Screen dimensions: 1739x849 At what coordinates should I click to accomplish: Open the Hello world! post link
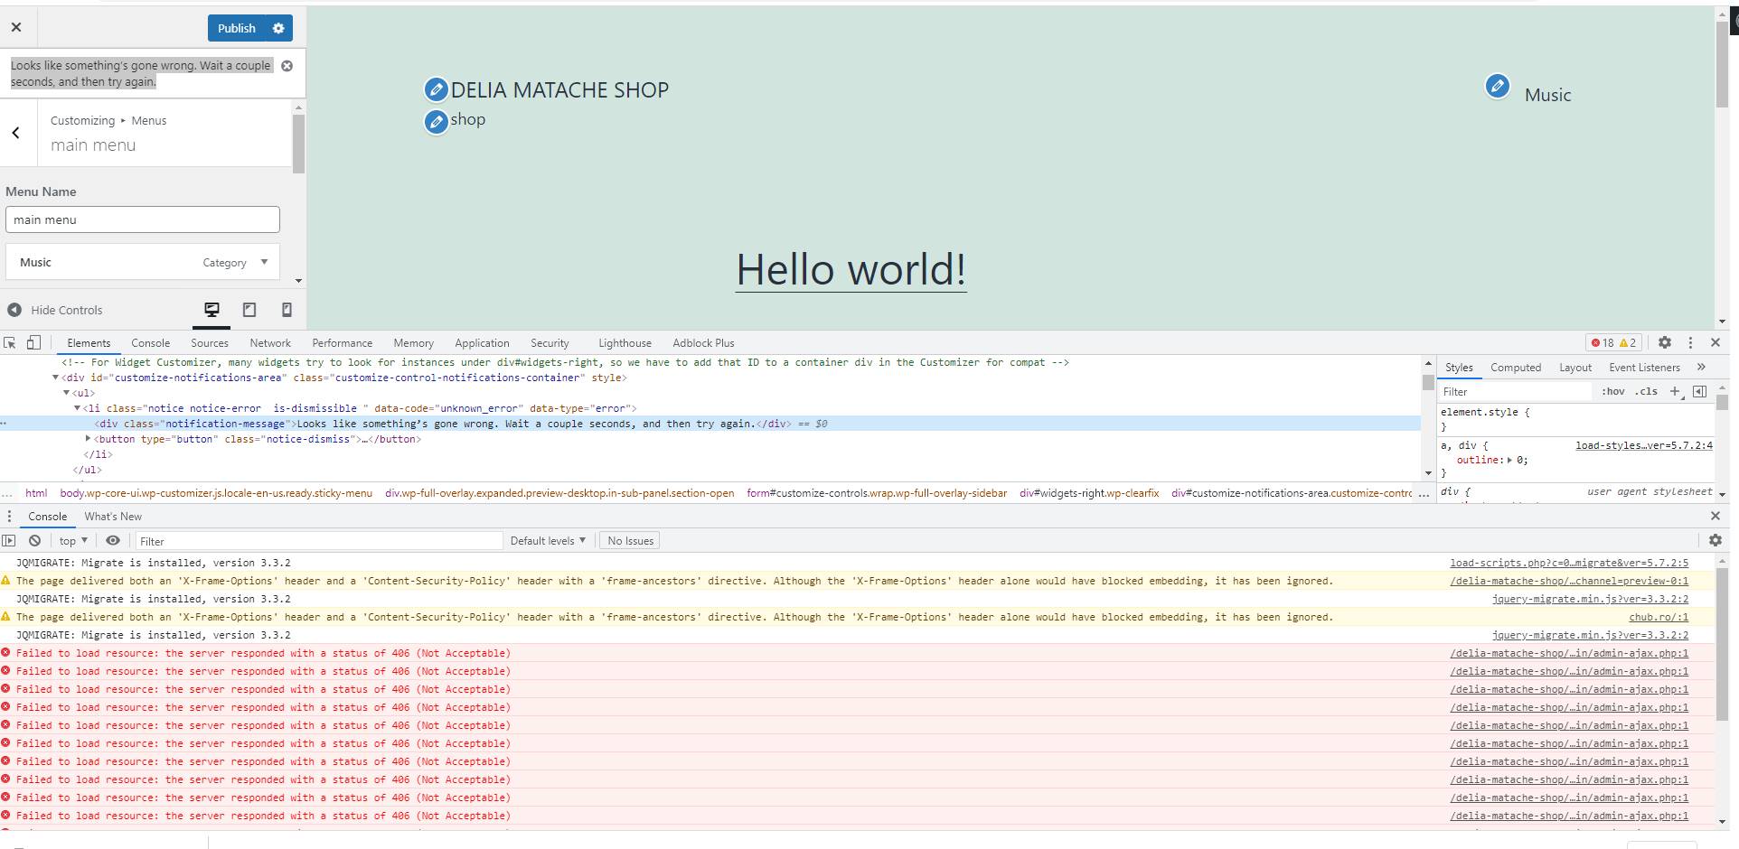[851, 269]
